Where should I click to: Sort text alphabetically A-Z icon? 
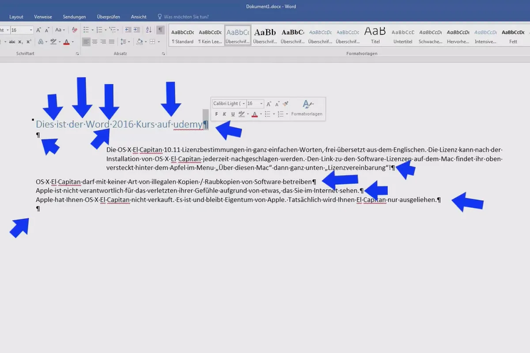coord(148,30)
